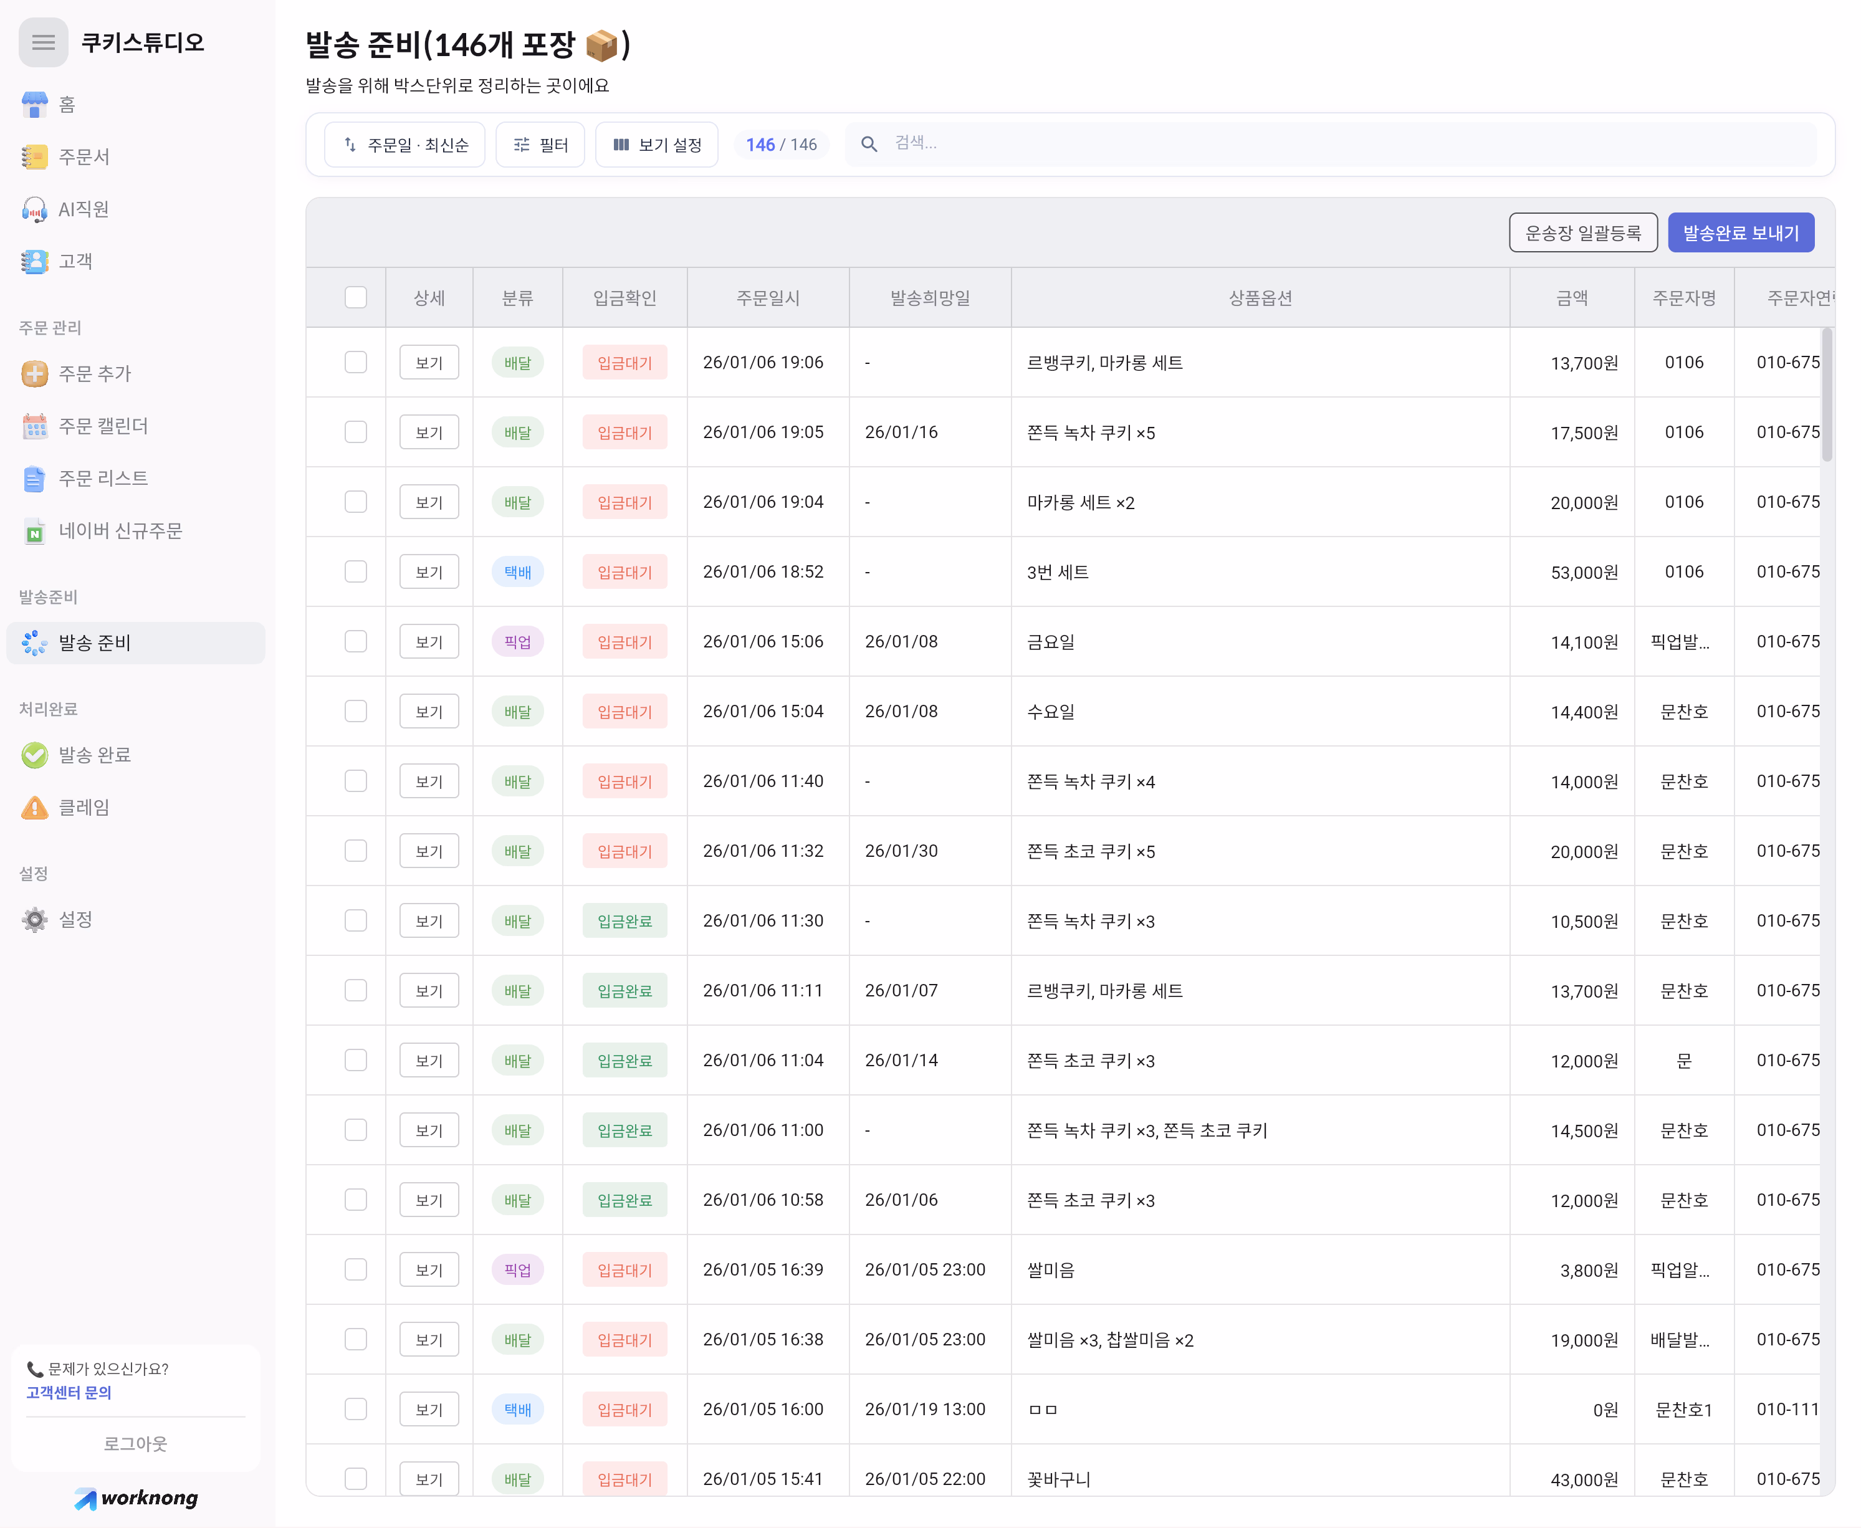Click the 고객센터 문의 link

click(x=69, y=1392)
